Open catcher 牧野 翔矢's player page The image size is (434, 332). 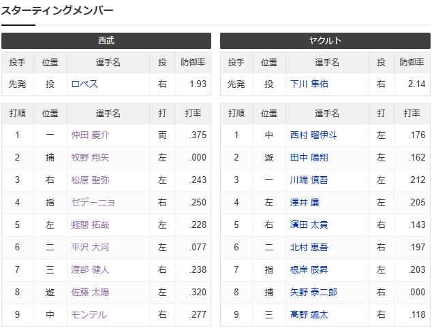point(90,157)
